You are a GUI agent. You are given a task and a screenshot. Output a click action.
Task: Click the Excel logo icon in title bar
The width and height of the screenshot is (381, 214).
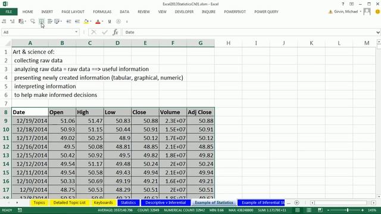tap(5, 4)
